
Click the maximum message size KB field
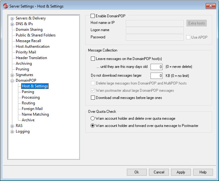click(x=156, y=76)
